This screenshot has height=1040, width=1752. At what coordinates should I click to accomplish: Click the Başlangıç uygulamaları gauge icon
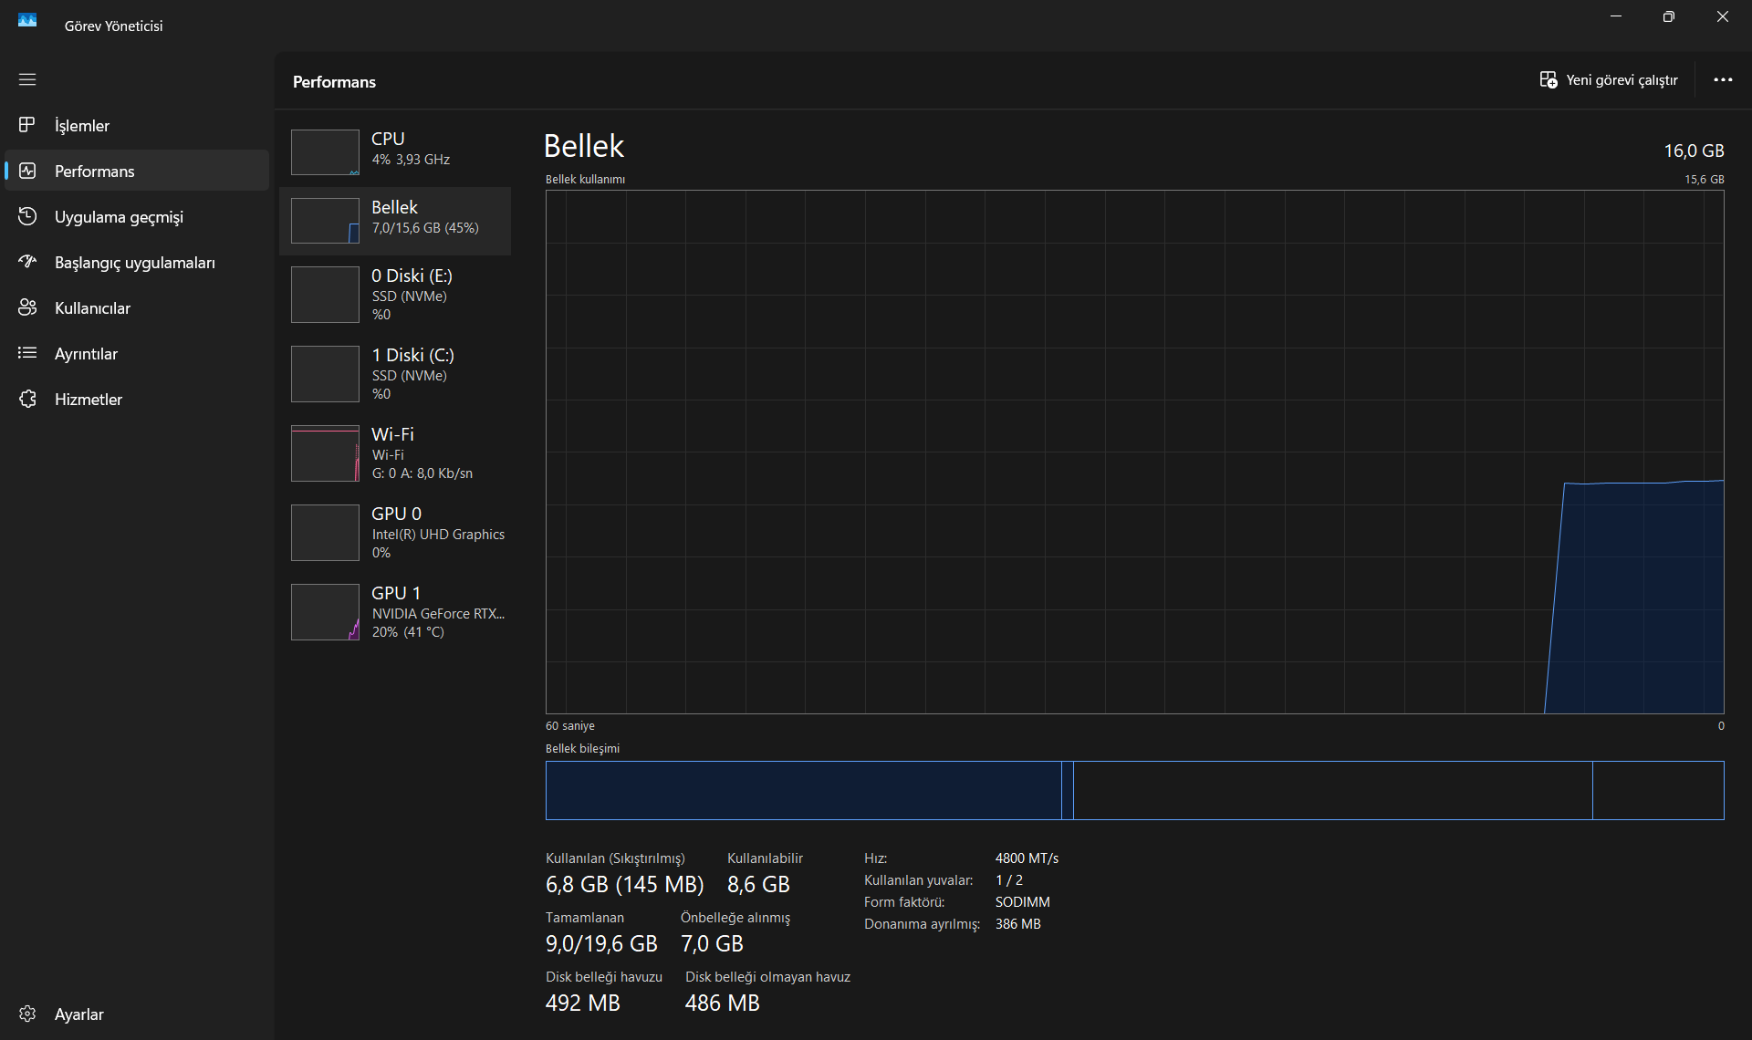pyautogui.click(x=27, y=262)
